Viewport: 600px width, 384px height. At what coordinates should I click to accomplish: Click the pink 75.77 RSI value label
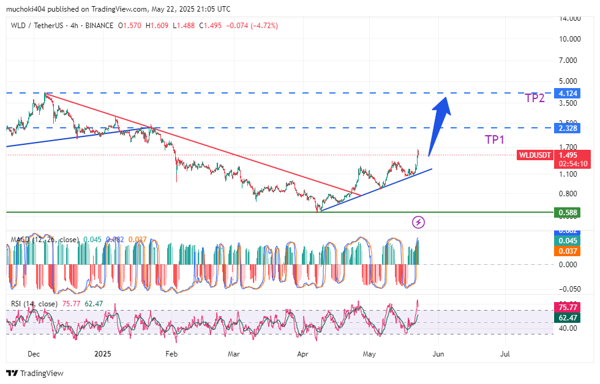click(564, 307)
